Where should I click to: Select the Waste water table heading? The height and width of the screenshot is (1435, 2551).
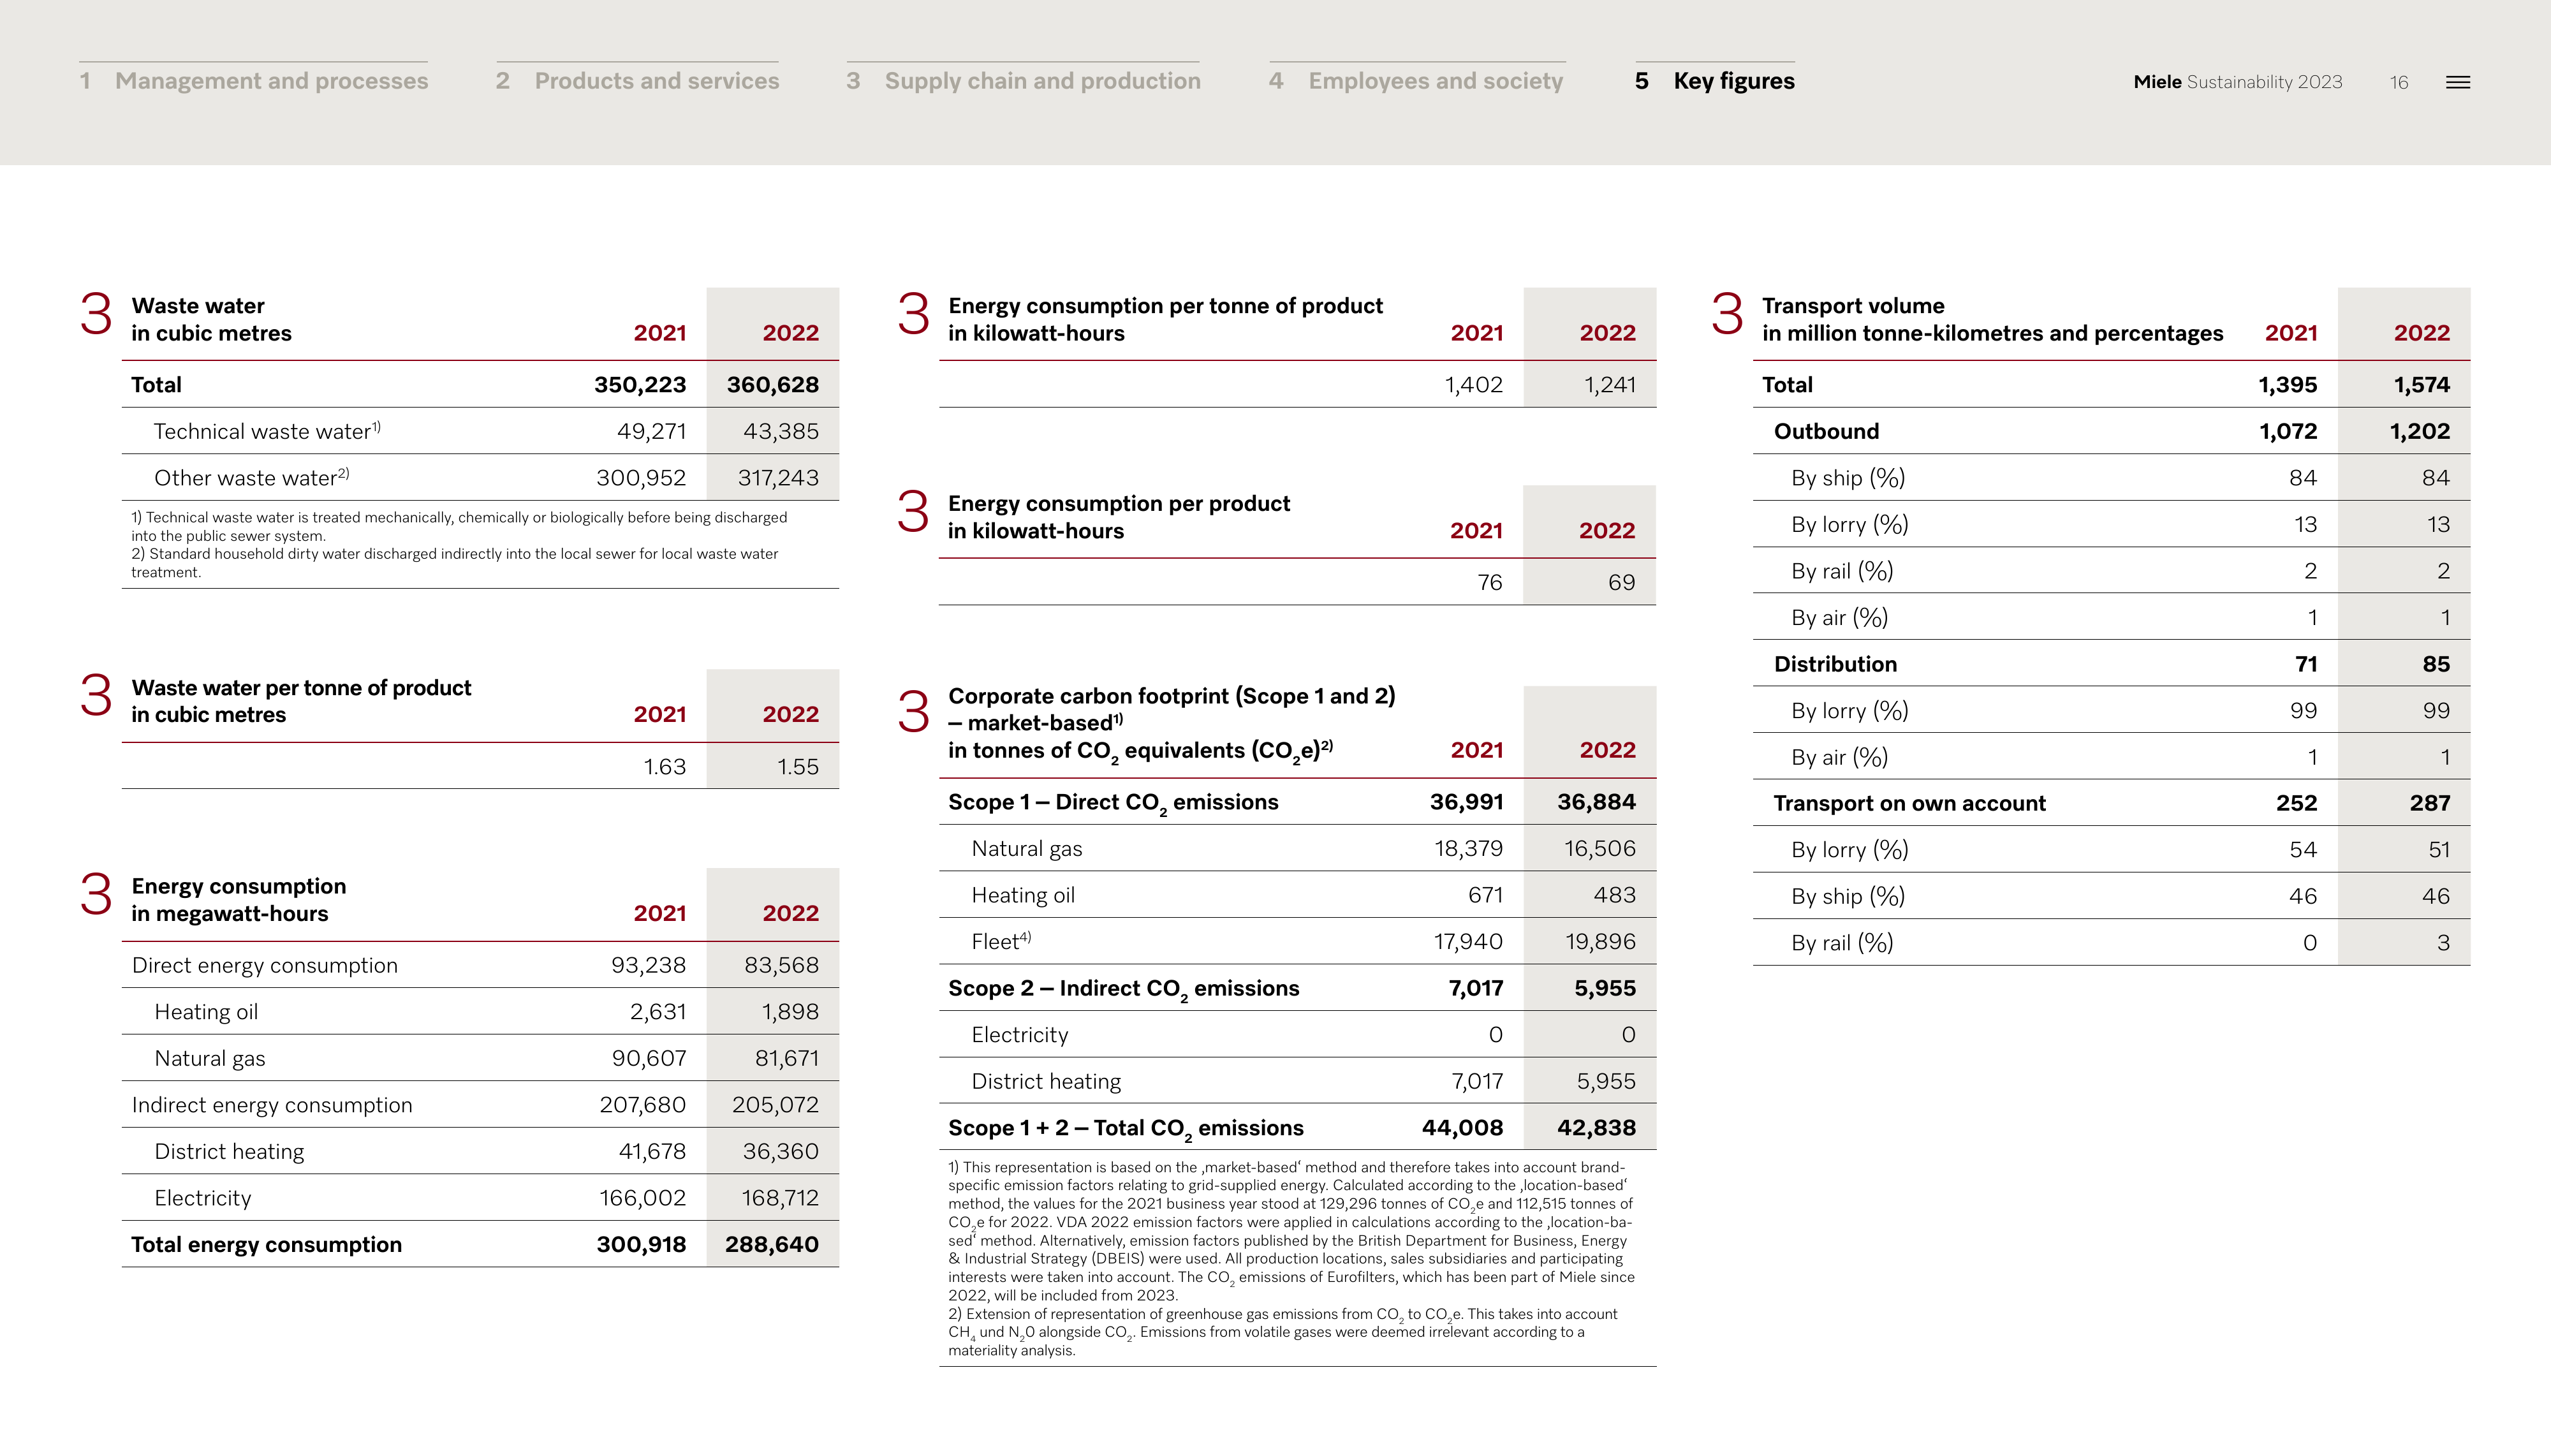click(x=212, y=319)
